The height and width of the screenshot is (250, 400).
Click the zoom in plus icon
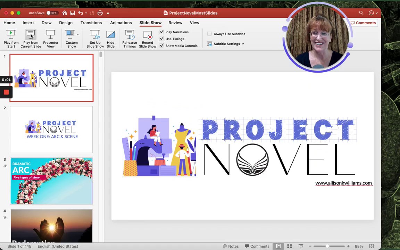point(348,246)
